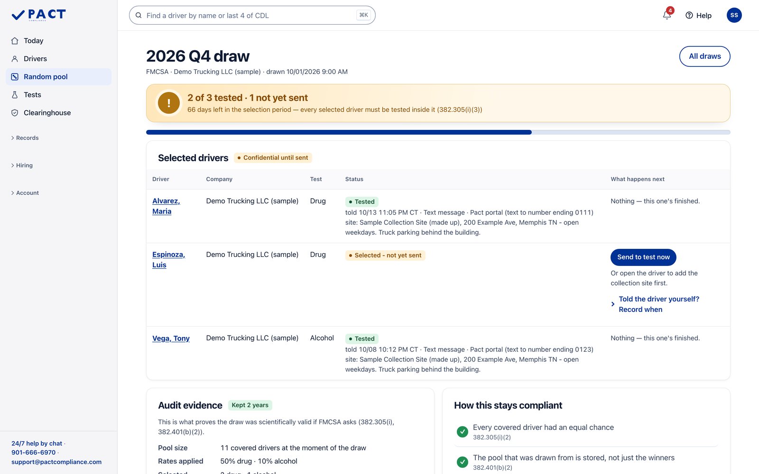Screen dimensions: 759x474
Task: Click the green check beside equal chance
Action: (462, 432)
